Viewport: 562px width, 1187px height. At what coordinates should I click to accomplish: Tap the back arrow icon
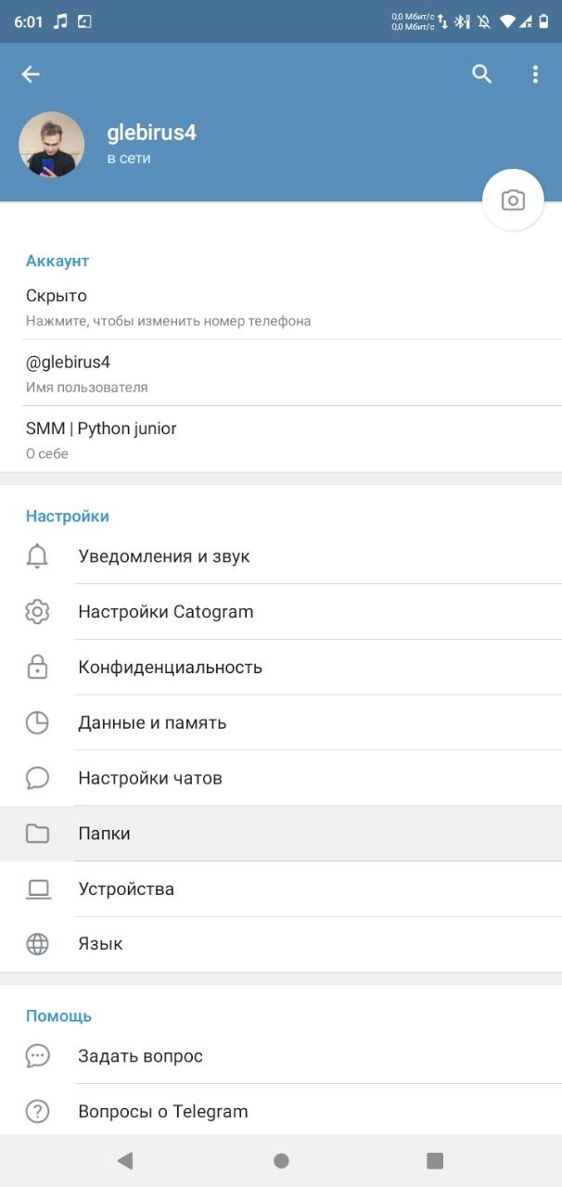(31, 74)
